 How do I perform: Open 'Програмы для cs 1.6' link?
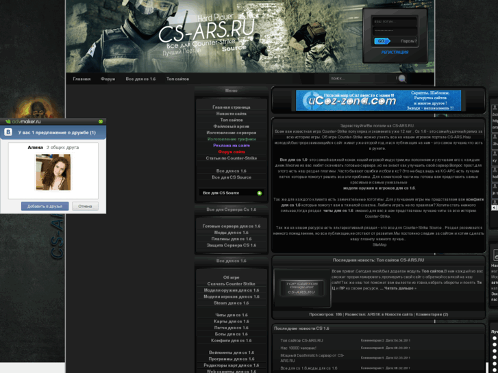[232, 359]
